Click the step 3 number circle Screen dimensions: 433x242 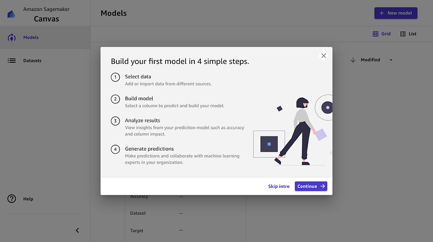[x=115, y=121]
